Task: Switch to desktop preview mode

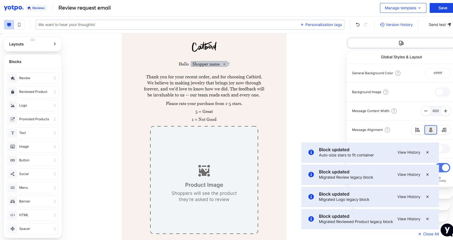Action: [x=9, y=25]
